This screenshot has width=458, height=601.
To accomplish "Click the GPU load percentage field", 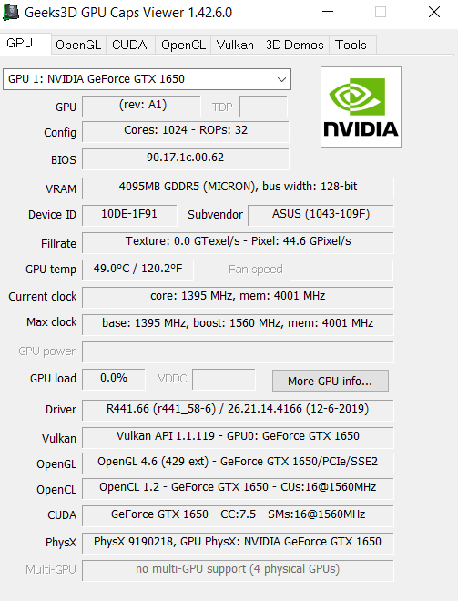I will pos(114,379).
